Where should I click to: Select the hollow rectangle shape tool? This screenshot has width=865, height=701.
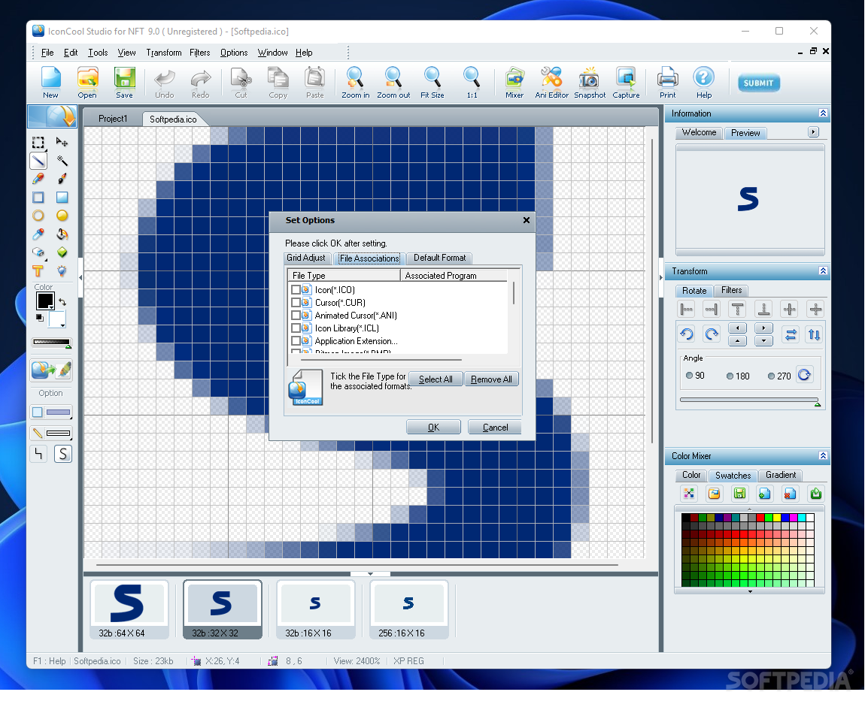pos(38,198)
